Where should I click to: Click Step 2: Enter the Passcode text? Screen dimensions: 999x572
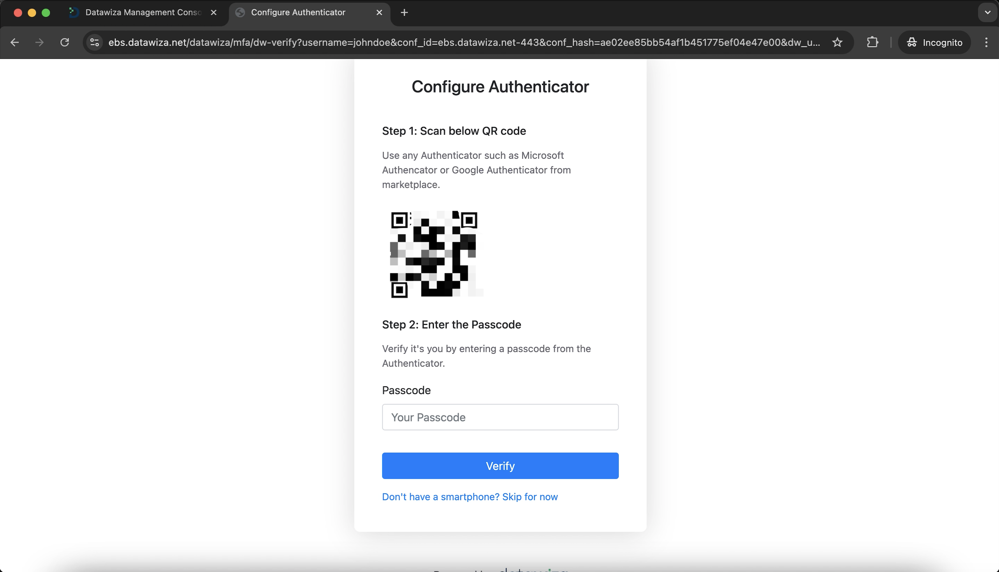(452, 325)
